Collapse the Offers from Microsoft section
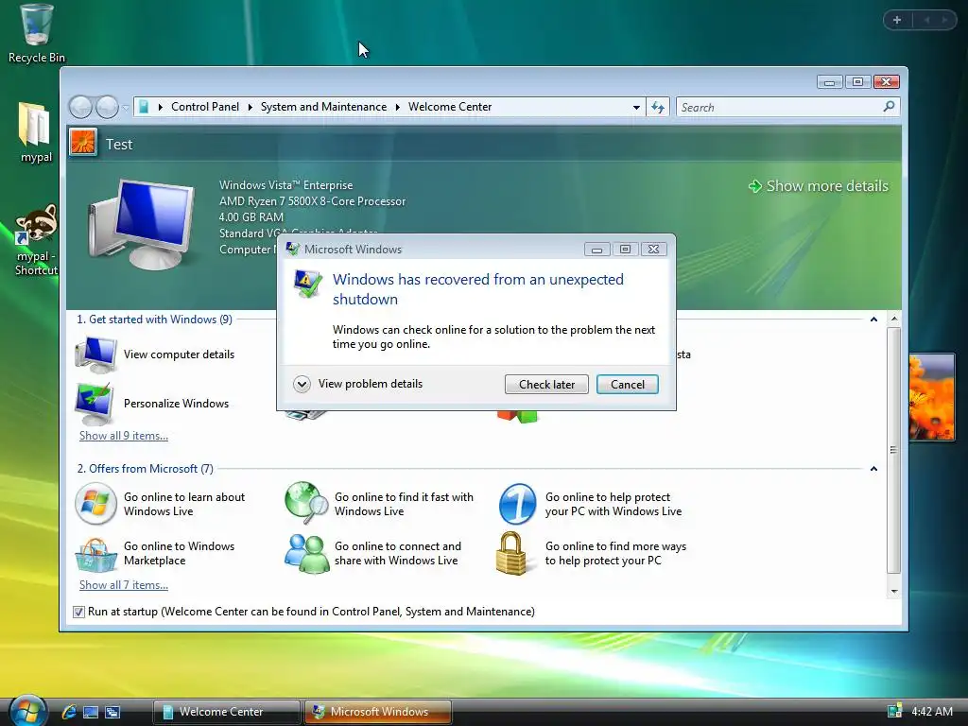 (873, 469)
